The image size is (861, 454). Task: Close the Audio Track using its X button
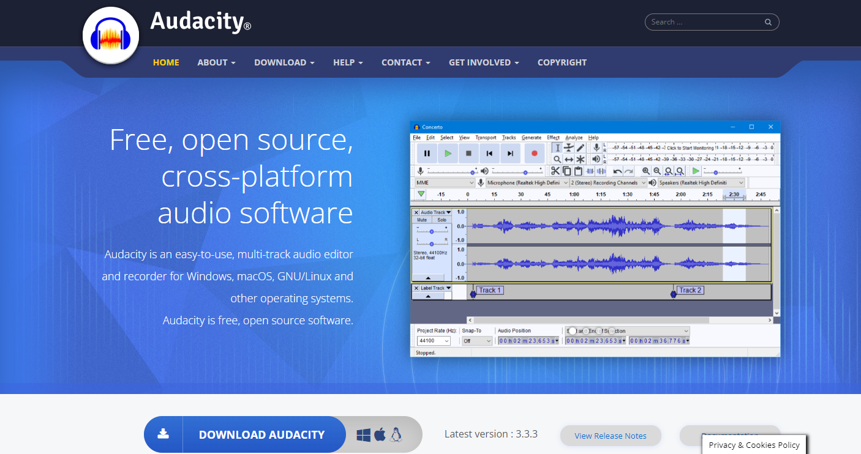416,212
